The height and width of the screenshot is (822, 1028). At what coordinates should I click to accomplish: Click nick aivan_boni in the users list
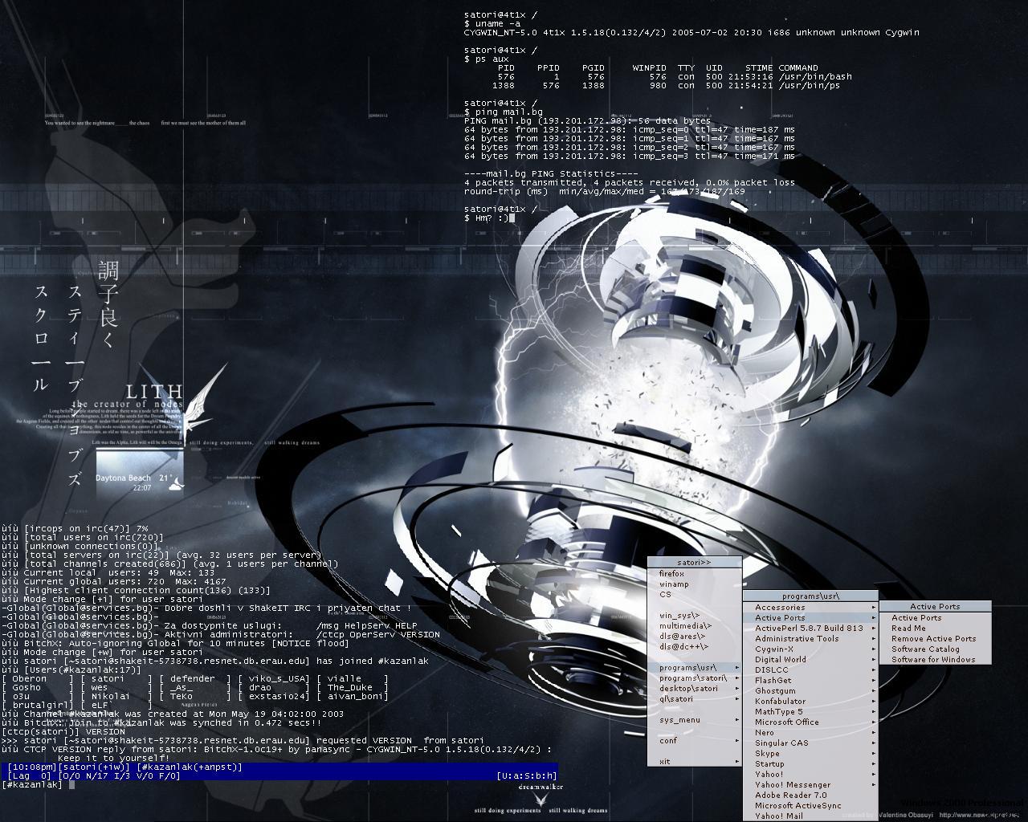356,696
